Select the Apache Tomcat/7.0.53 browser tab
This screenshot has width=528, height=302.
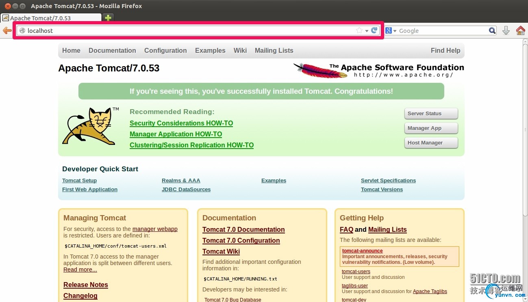pos(51,18)
